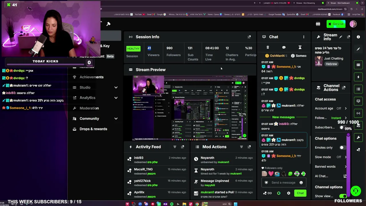The image size is (366, 206).
Task: Open Achievements in the sidebar
Action: [x=91, y=77]
